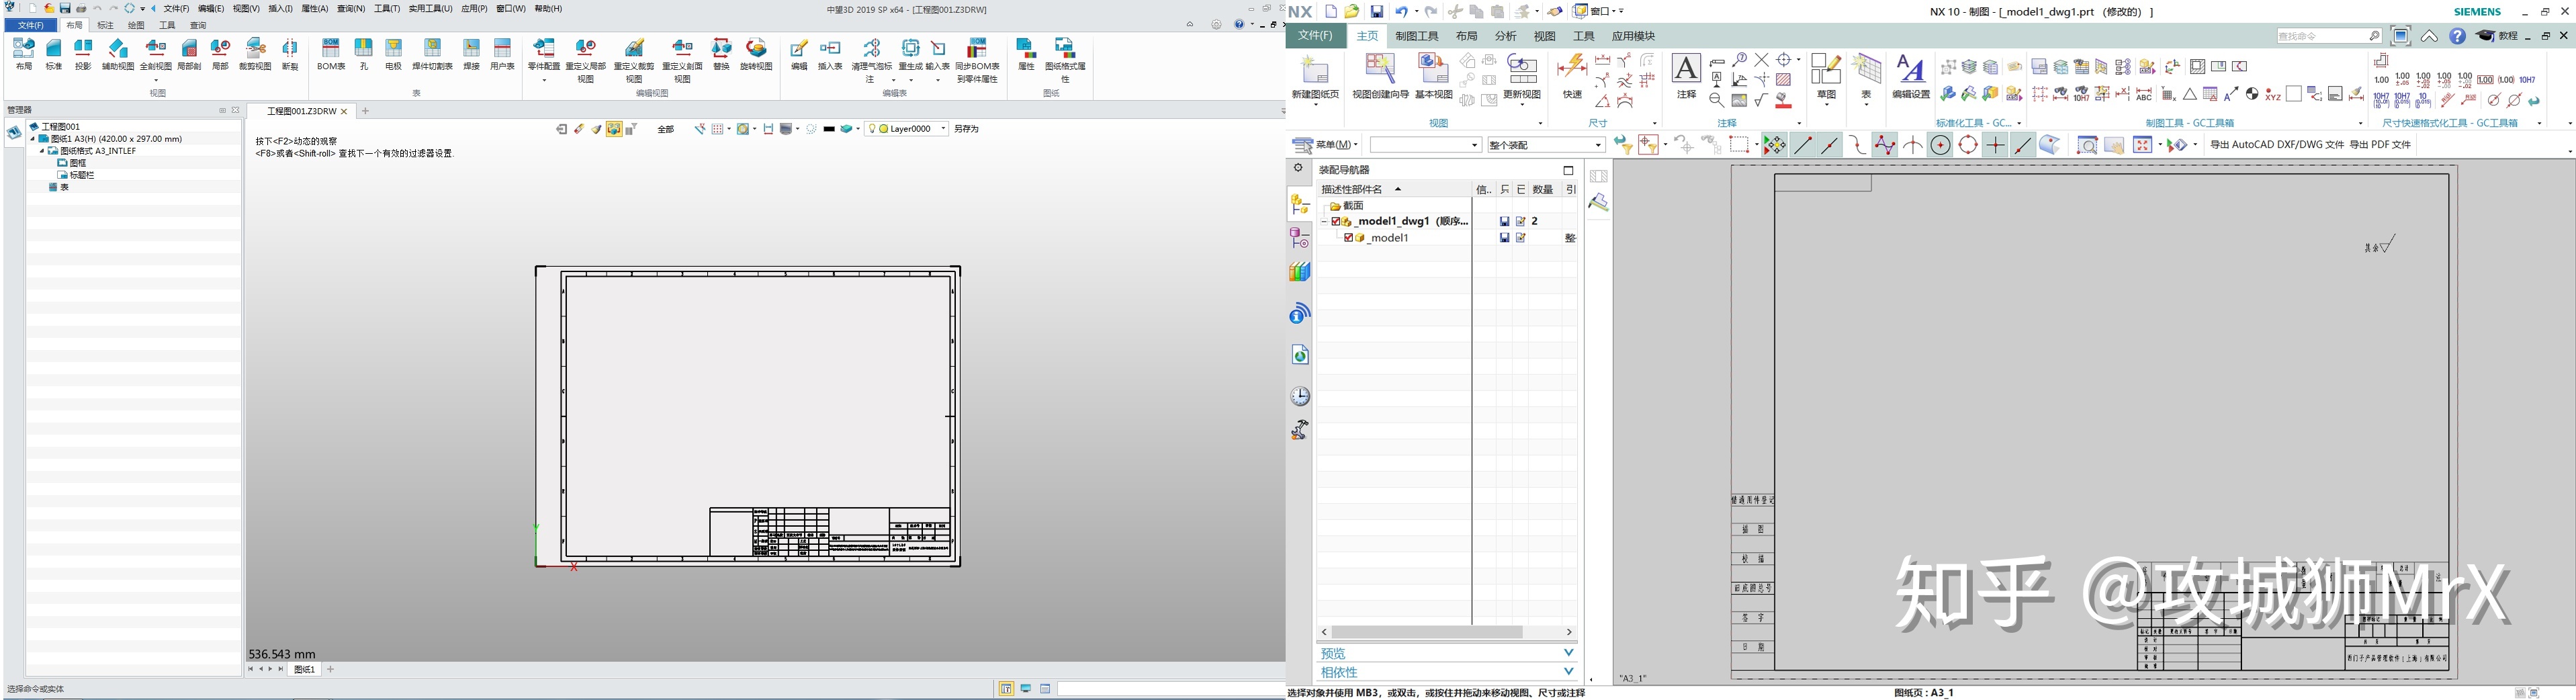Toggle the midpoint snap icon in NX
2576x700 pixels.
click(x=1829, y=145)
